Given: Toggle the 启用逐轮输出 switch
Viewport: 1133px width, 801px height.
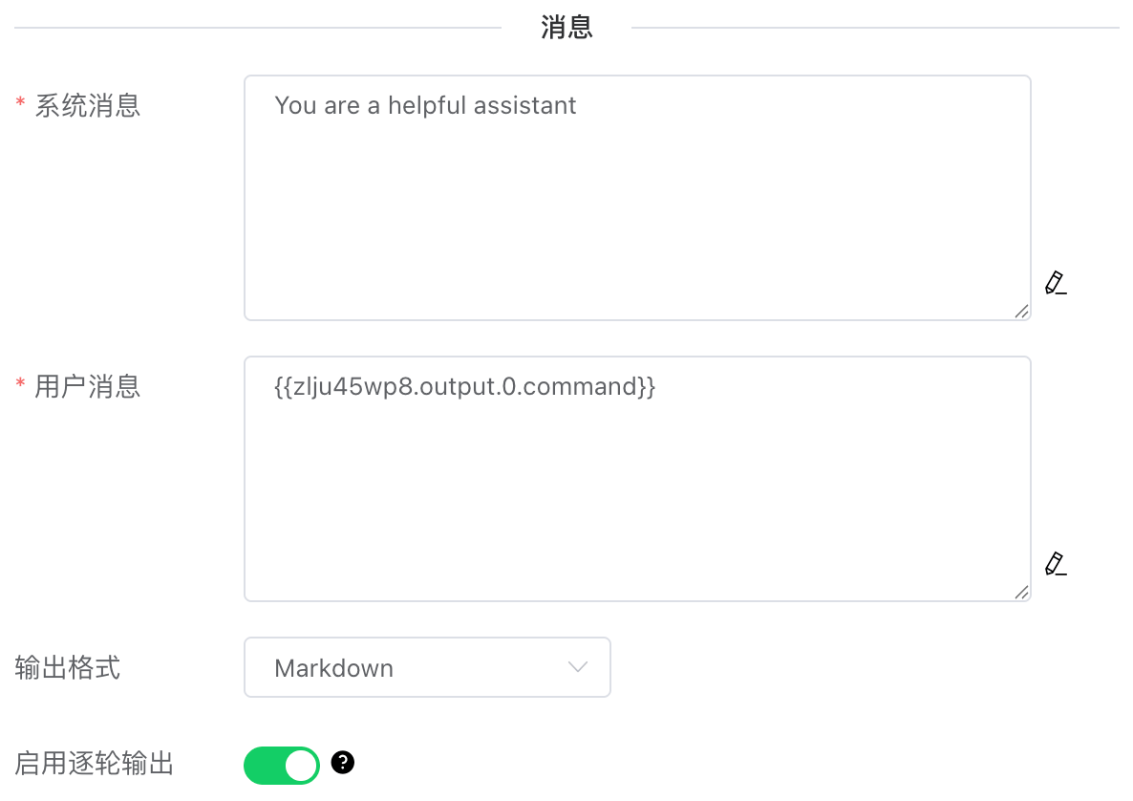Looking at the screenshot, I should (x=282, y=765).
